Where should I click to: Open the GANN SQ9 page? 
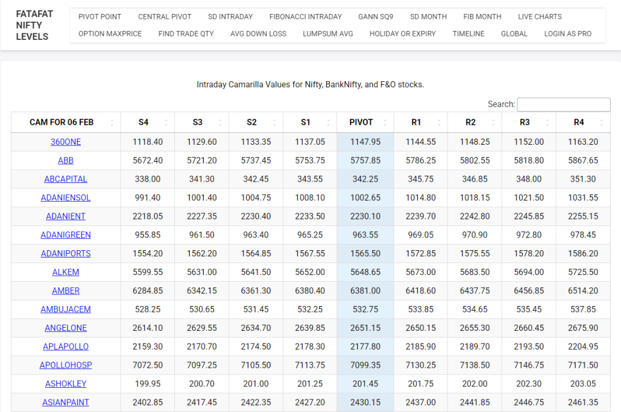pyautogui.click(x=375, y=16)
